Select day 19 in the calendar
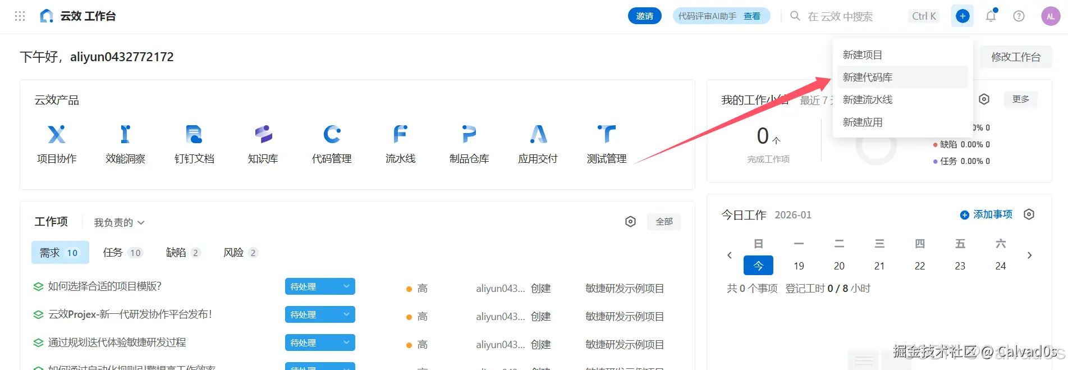 (799, 266)
